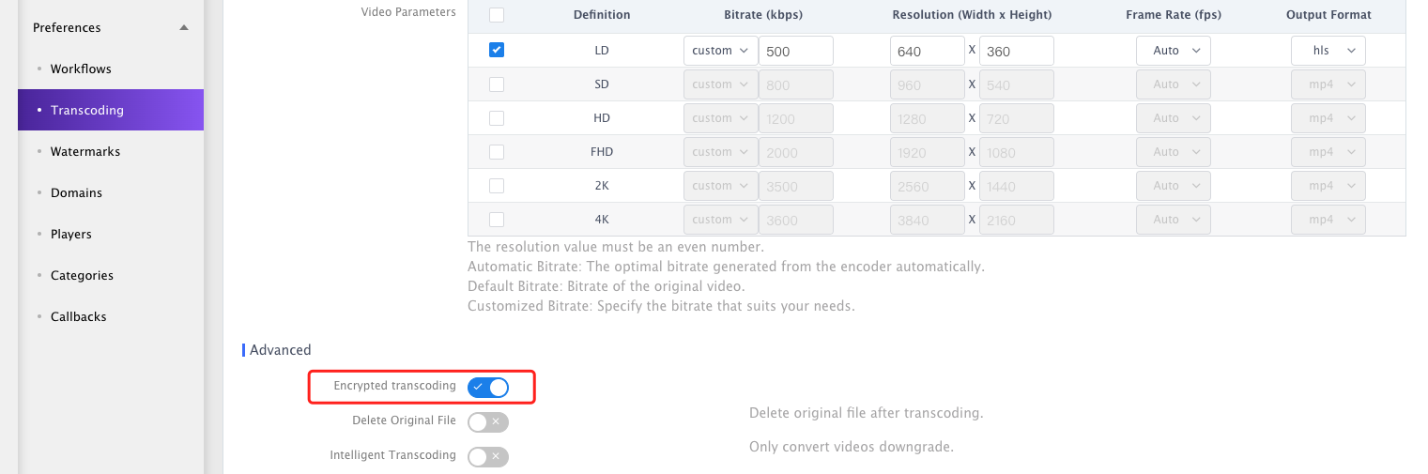
Task: Uncheck the LD definition checkbox
Action: pyautogui.click(x=497, y=50)
